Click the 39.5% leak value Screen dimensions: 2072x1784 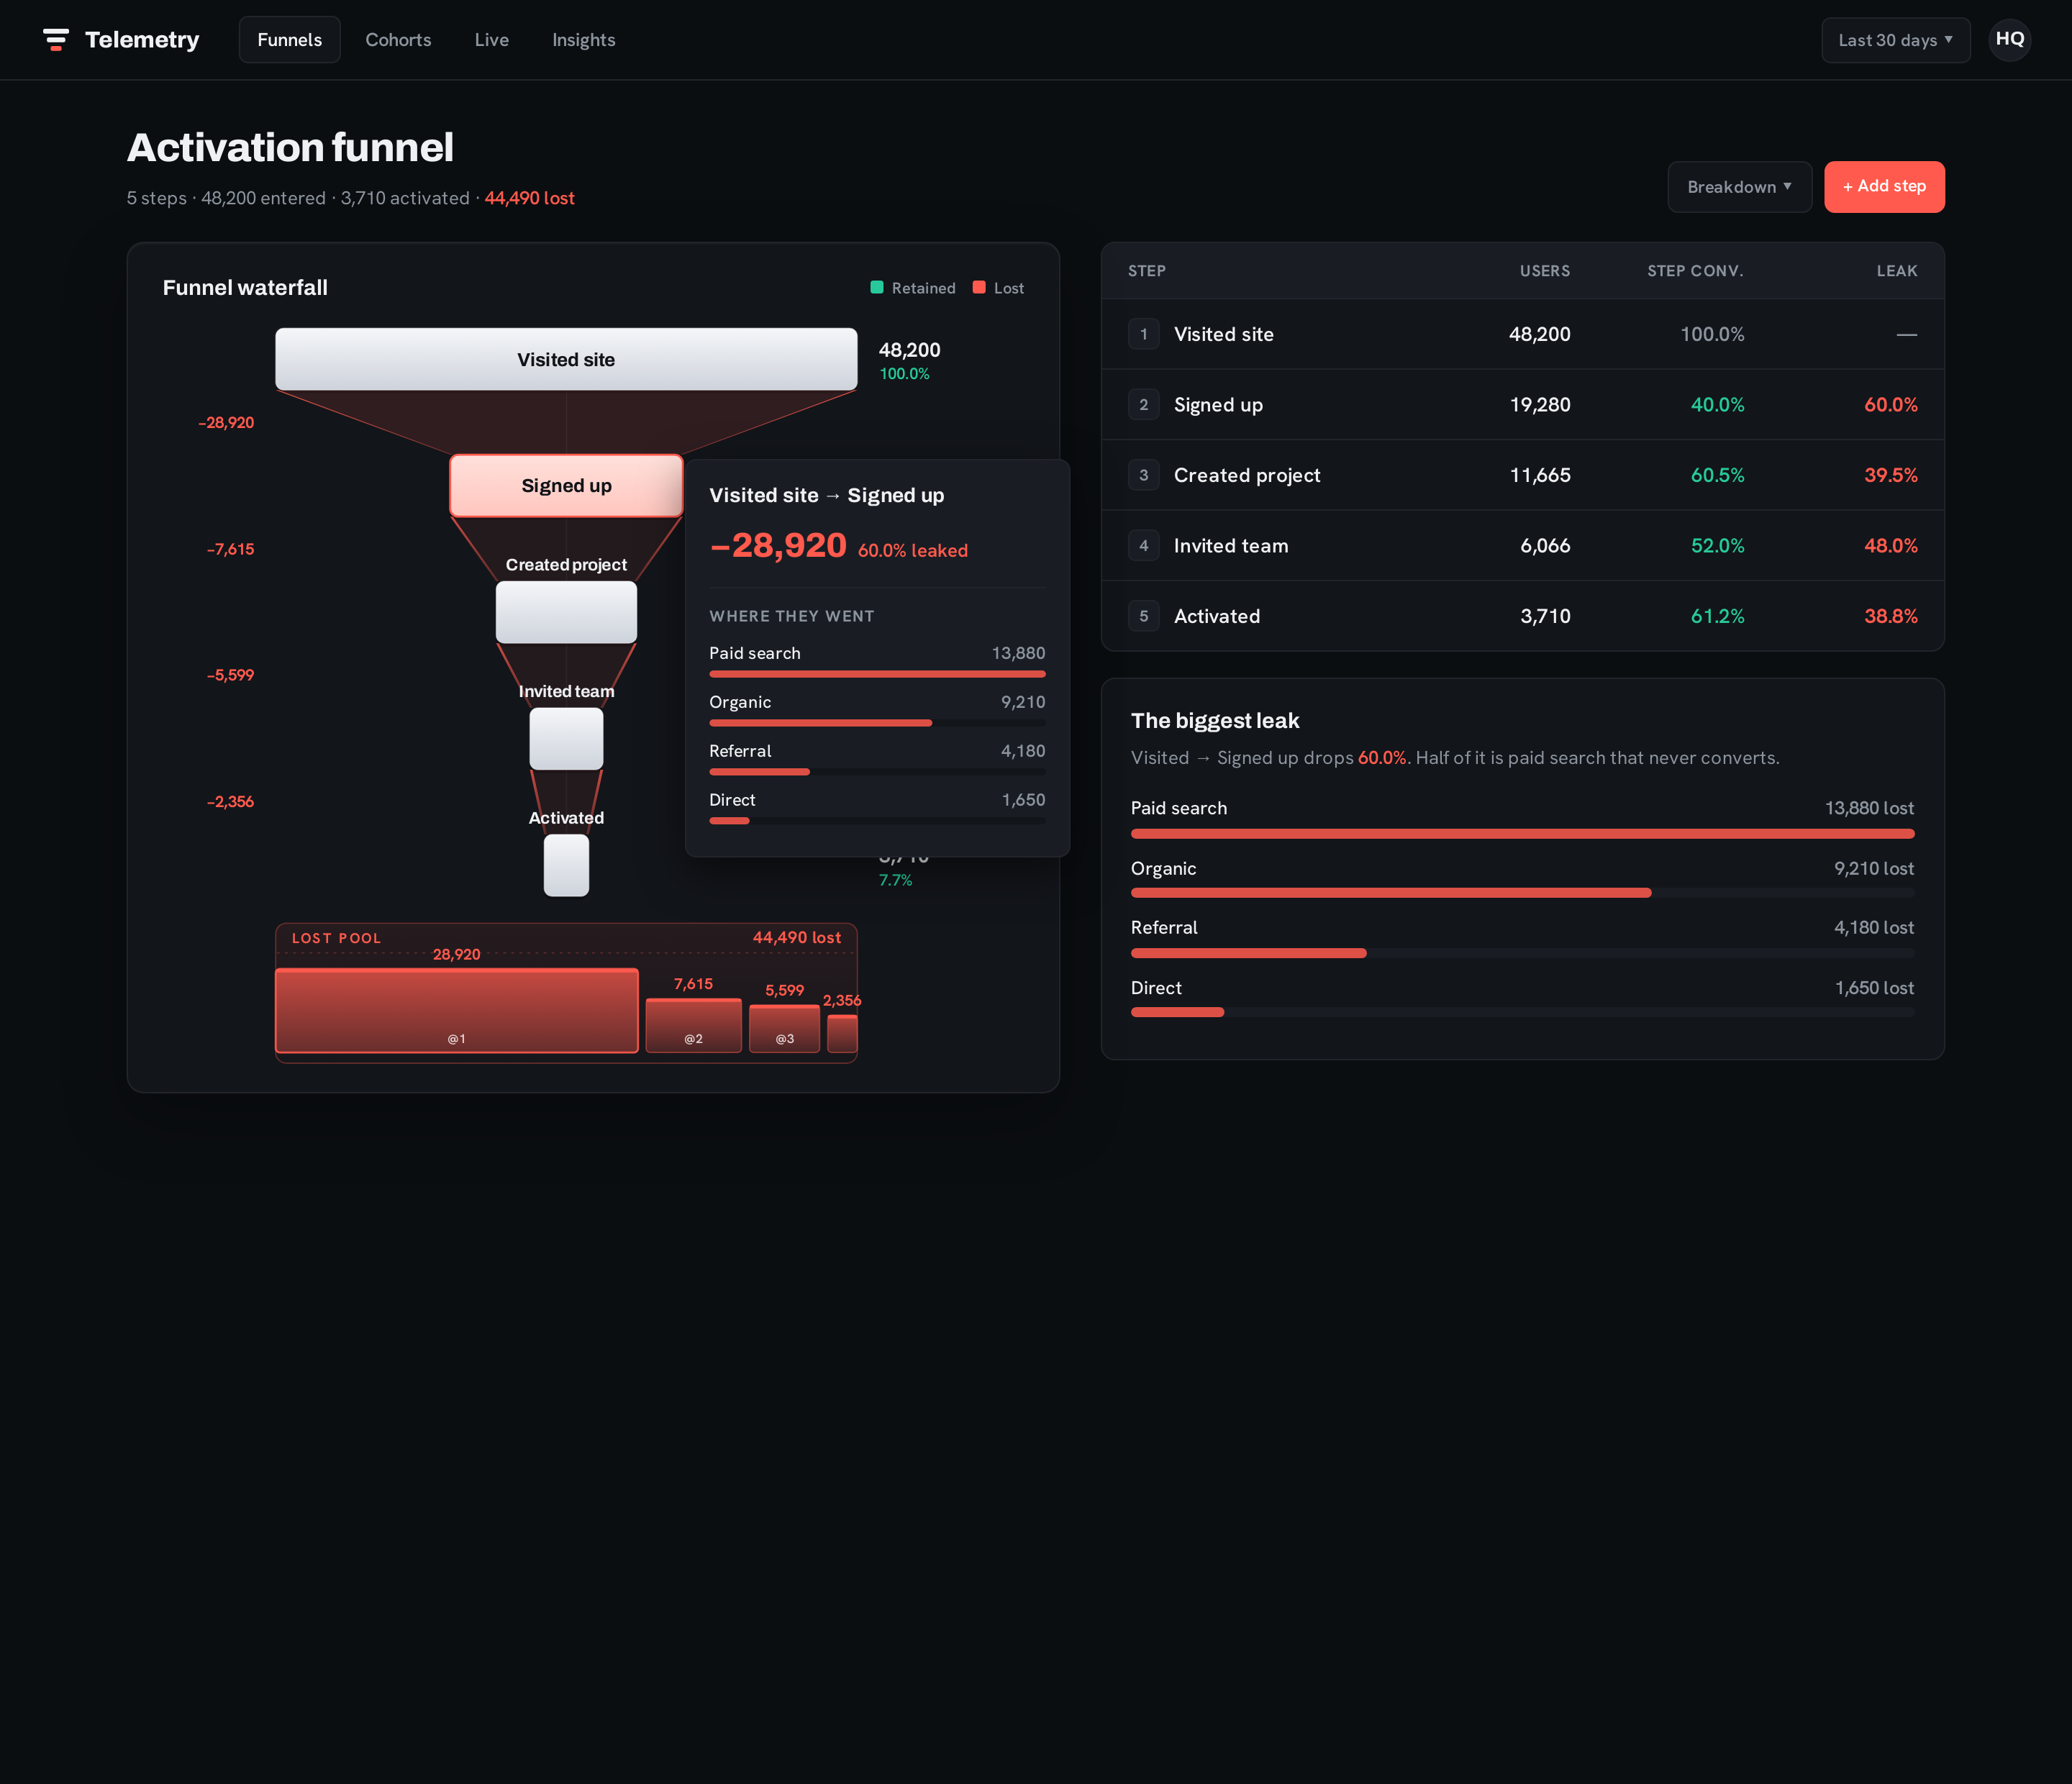[x=1891, y=475]
